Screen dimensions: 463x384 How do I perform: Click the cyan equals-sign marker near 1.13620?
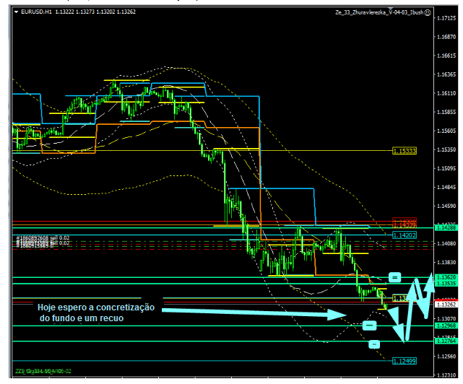(394, 277)
